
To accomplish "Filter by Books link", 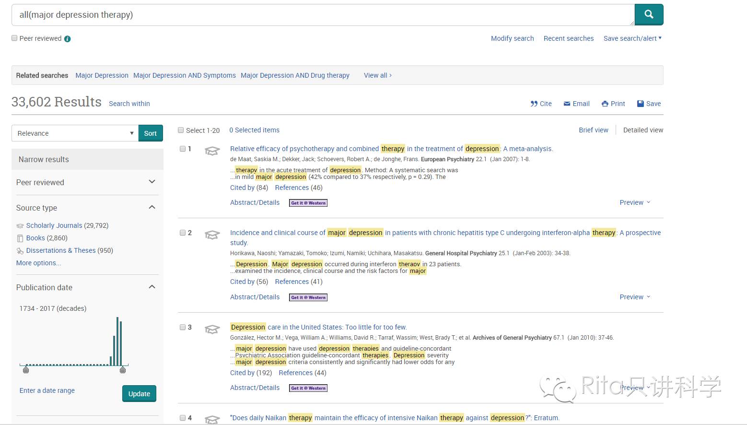I will 35,238.
